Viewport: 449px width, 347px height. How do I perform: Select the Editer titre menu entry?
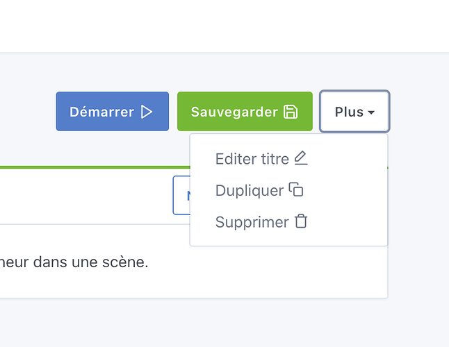tap(252, 159)
